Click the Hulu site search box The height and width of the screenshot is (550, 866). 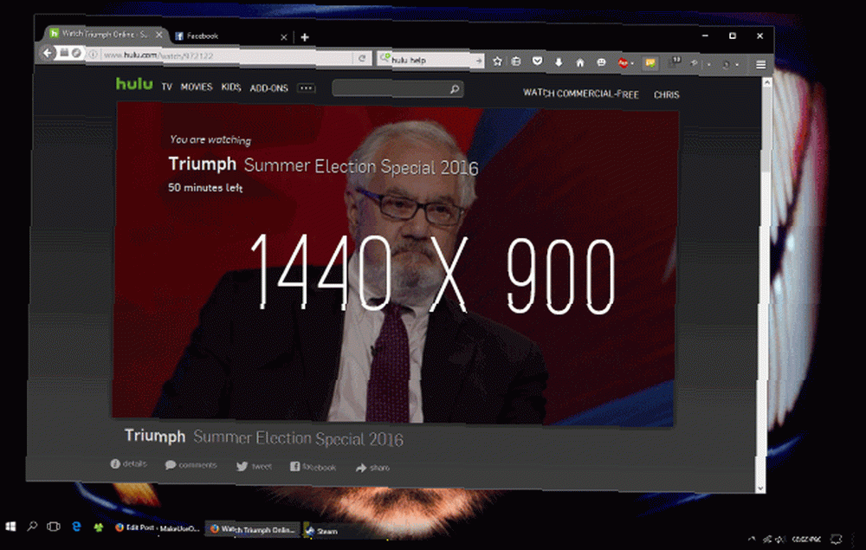(x=397, y=88)
